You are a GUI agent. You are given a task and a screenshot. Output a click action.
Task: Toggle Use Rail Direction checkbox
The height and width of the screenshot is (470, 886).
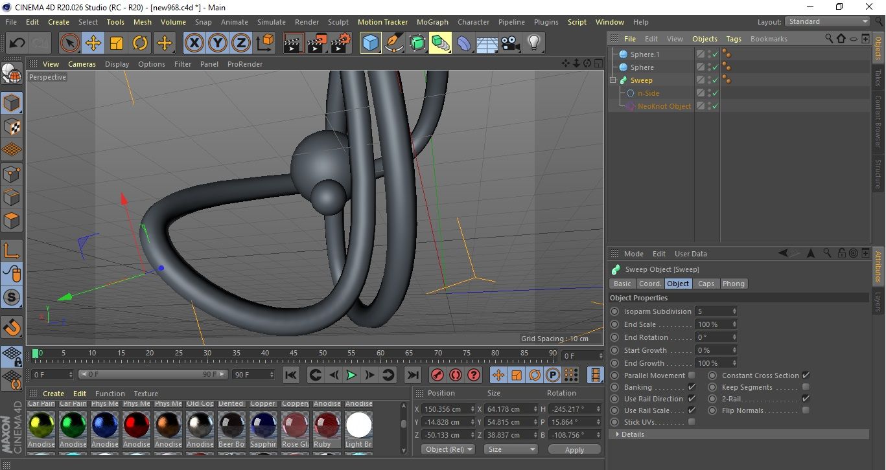692,399
